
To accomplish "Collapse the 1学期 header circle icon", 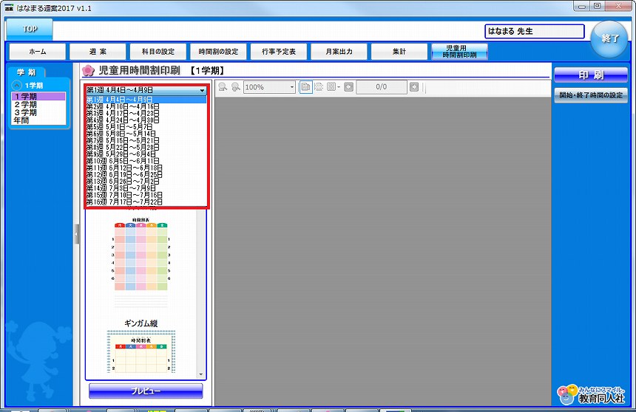I will pos(17,86).
